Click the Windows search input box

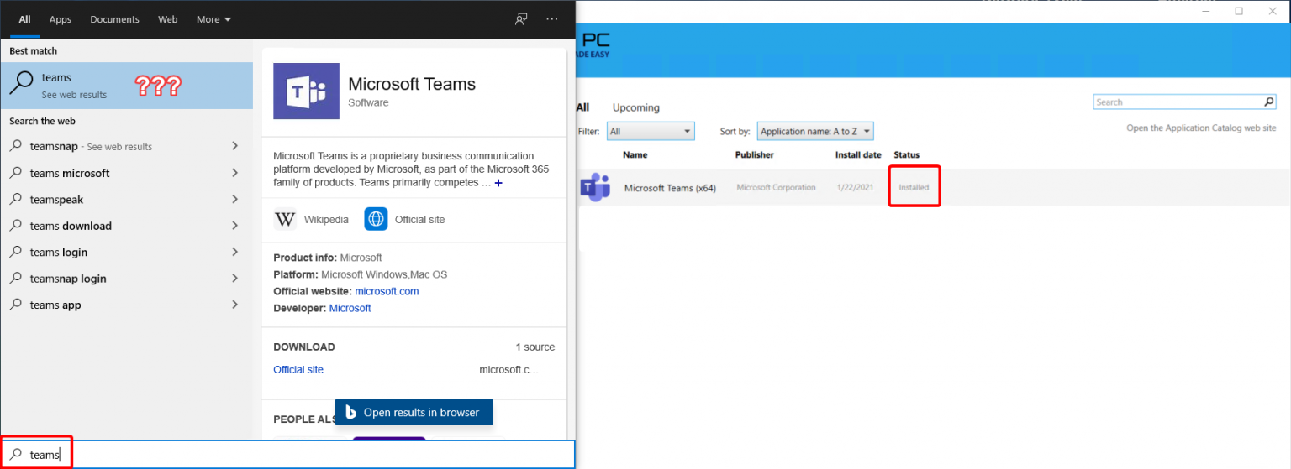click(287, 455)
